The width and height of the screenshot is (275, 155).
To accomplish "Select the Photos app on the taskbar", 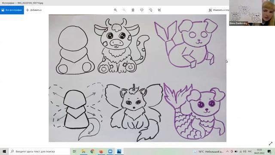I will click(x=119, y=151).
